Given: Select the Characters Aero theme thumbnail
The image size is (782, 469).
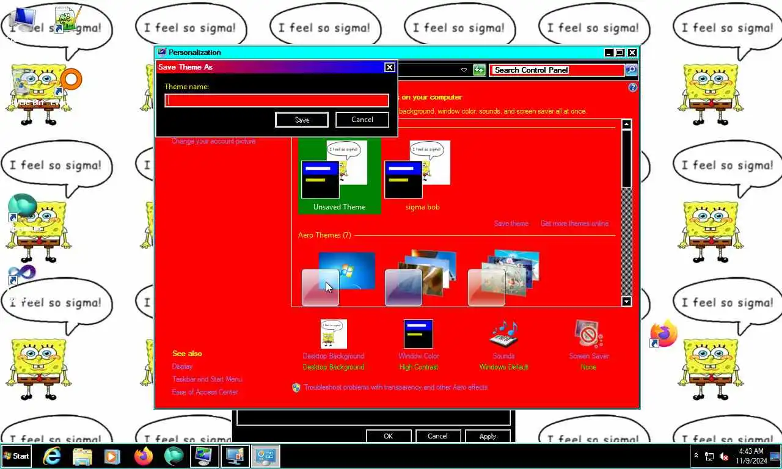Looking at the screenshot, I should pos(504,278).
